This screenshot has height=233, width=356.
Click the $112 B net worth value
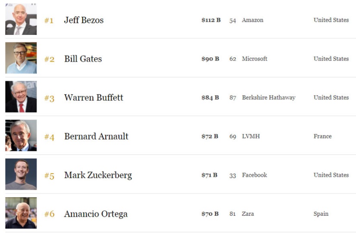click(211, 20)
